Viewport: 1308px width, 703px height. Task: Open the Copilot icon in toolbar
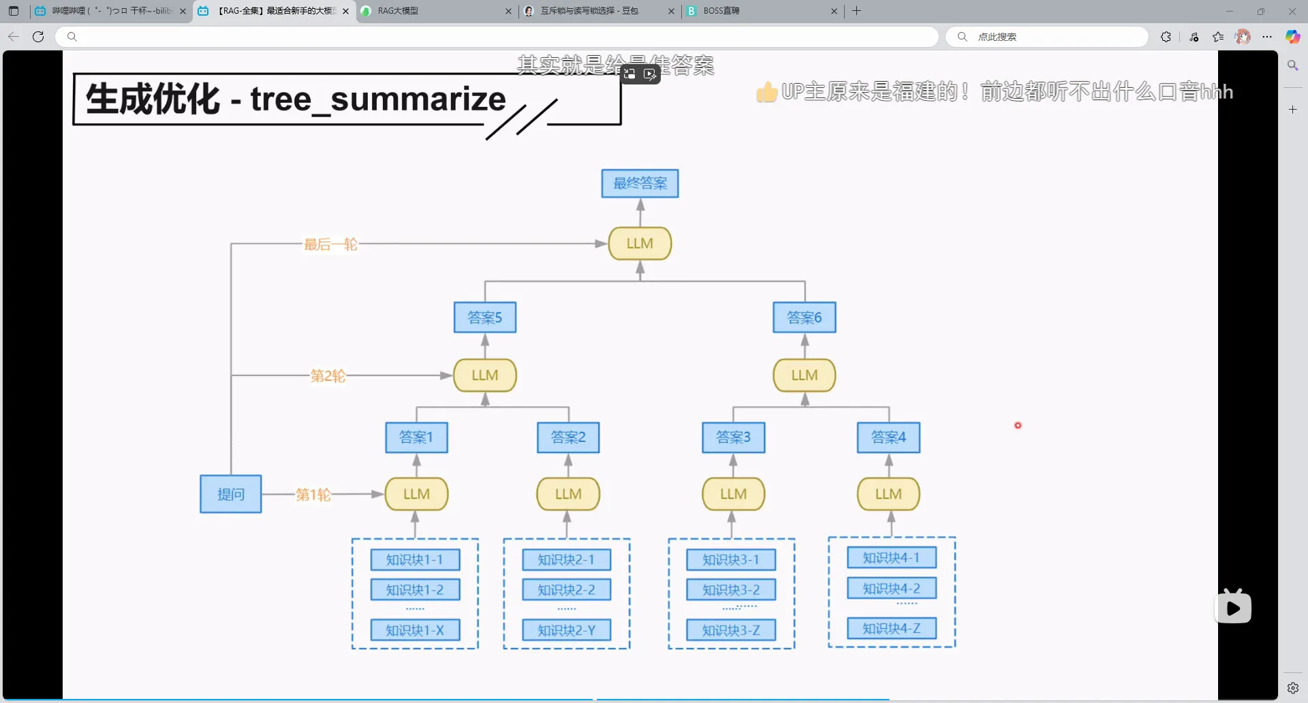click(1292, 37)
